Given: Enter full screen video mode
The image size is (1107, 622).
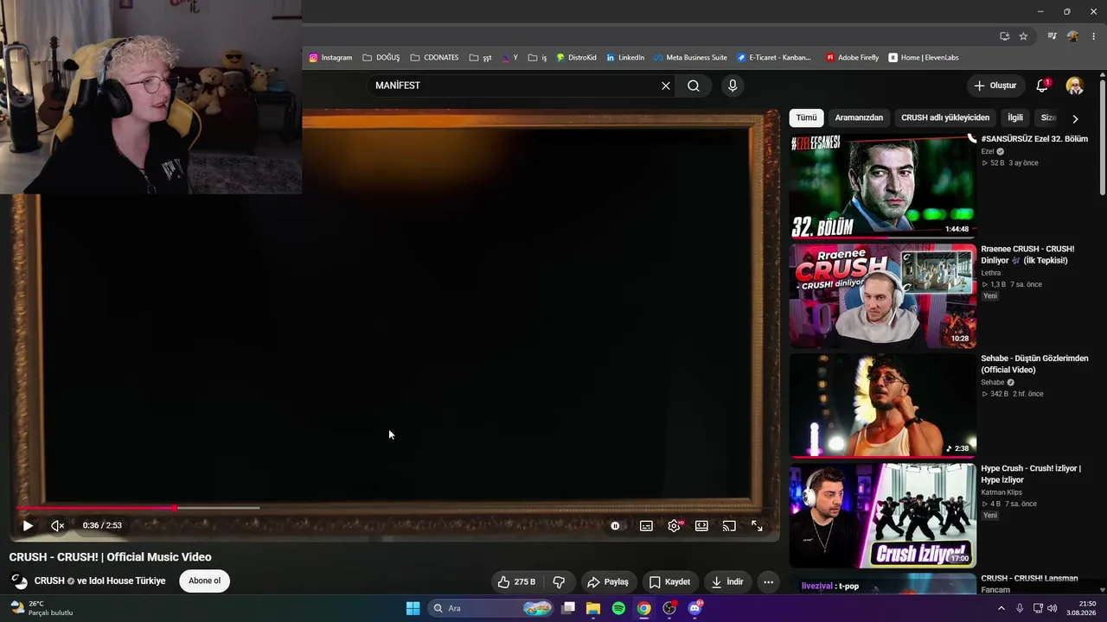Looking at the screenshot, I should (x=757, y=525).
